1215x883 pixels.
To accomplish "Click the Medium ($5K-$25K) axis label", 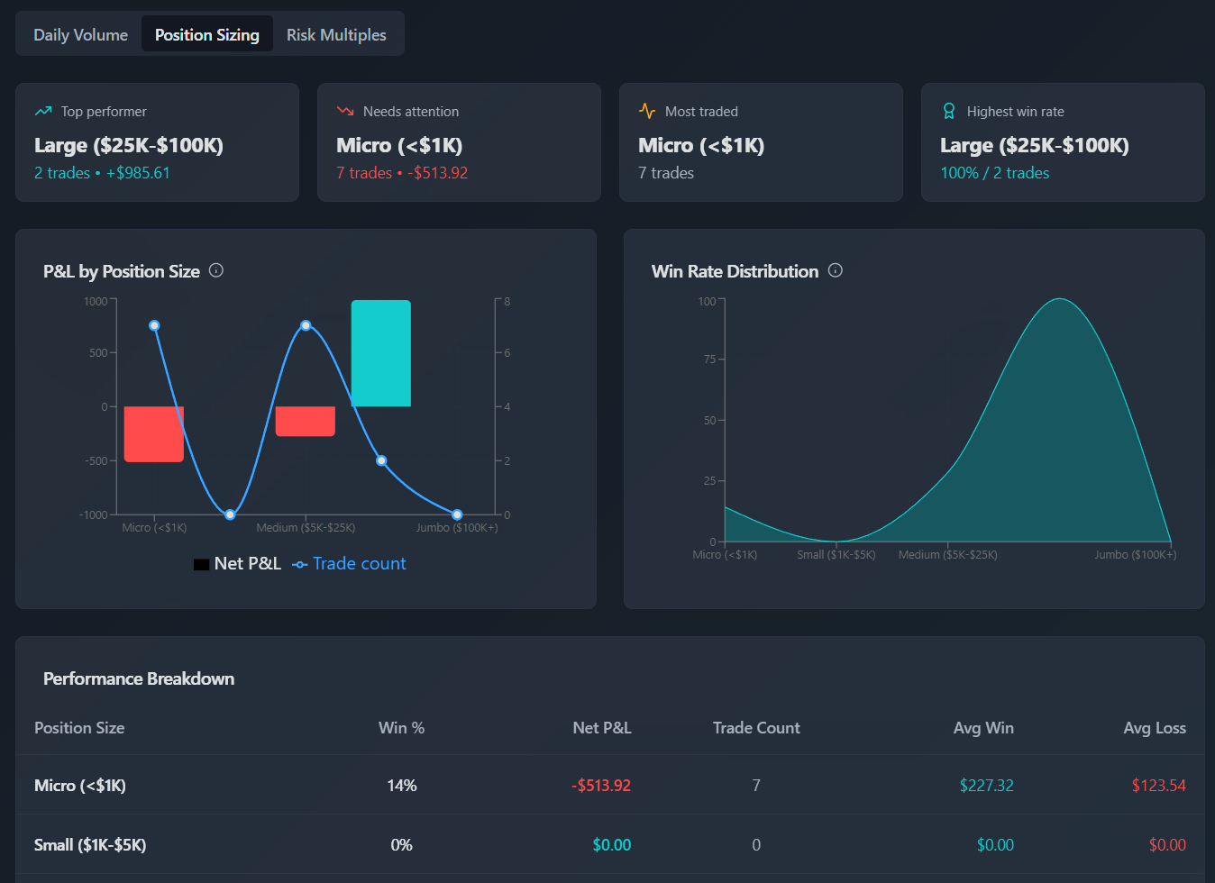I will click(x=306, y=527).
